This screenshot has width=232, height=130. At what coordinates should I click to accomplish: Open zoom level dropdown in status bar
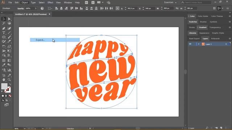click(25, 129)
